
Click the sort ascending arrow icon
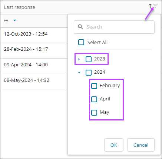tap(150, 6)
